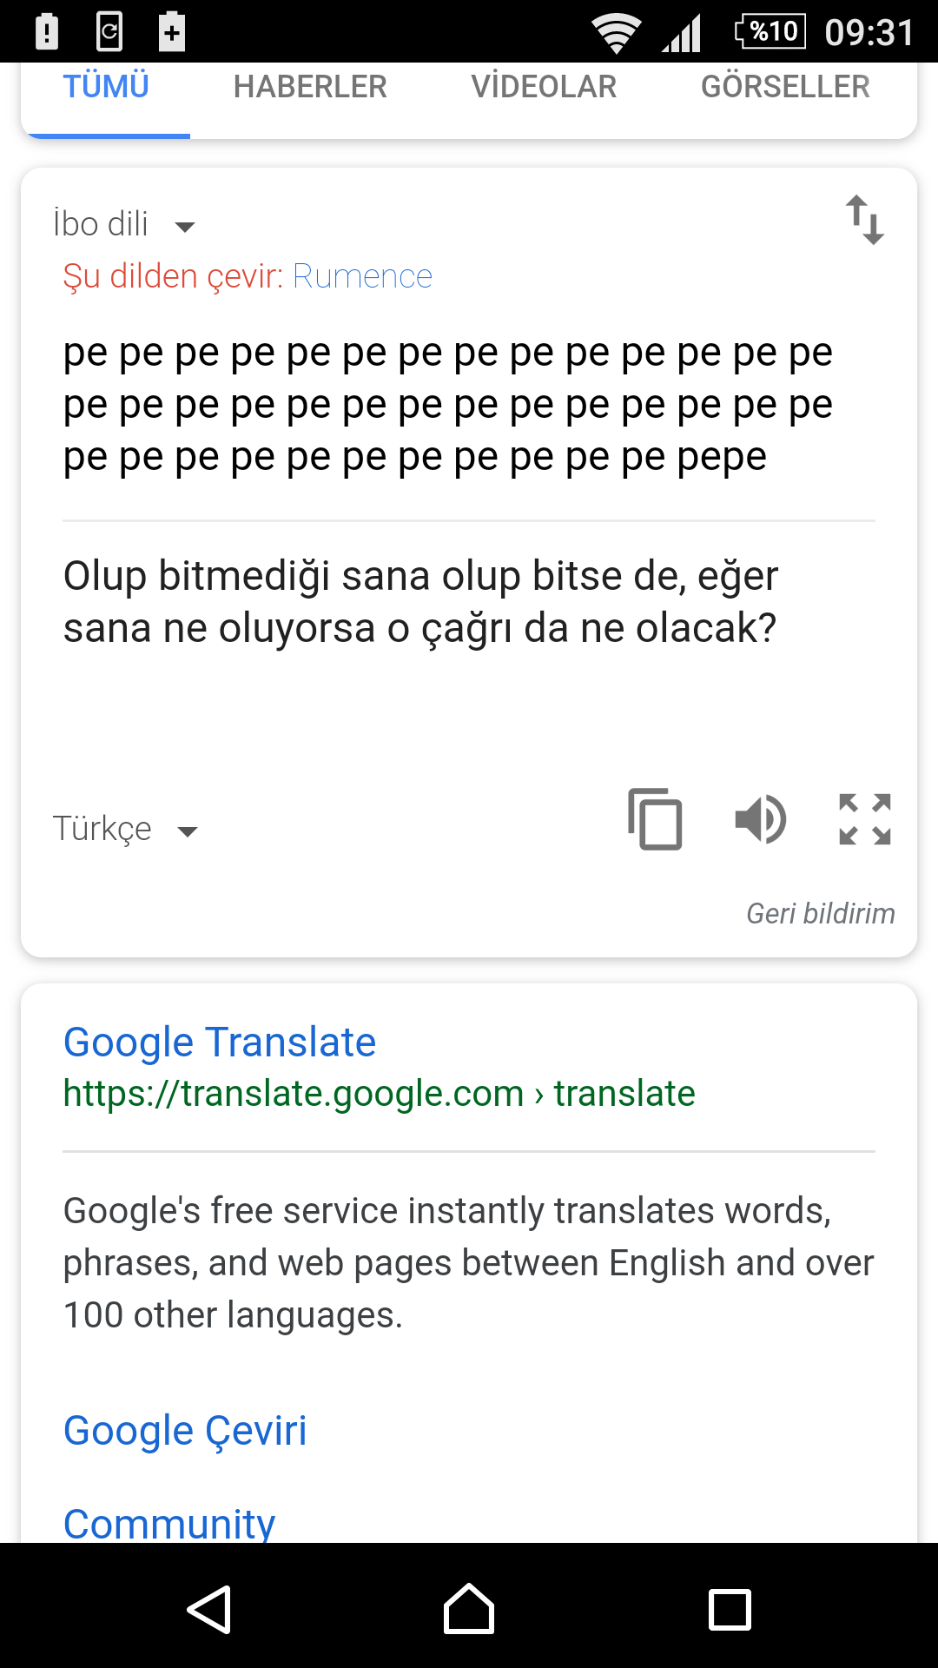Switch to the TÜMÜ tab

(106, 87)
